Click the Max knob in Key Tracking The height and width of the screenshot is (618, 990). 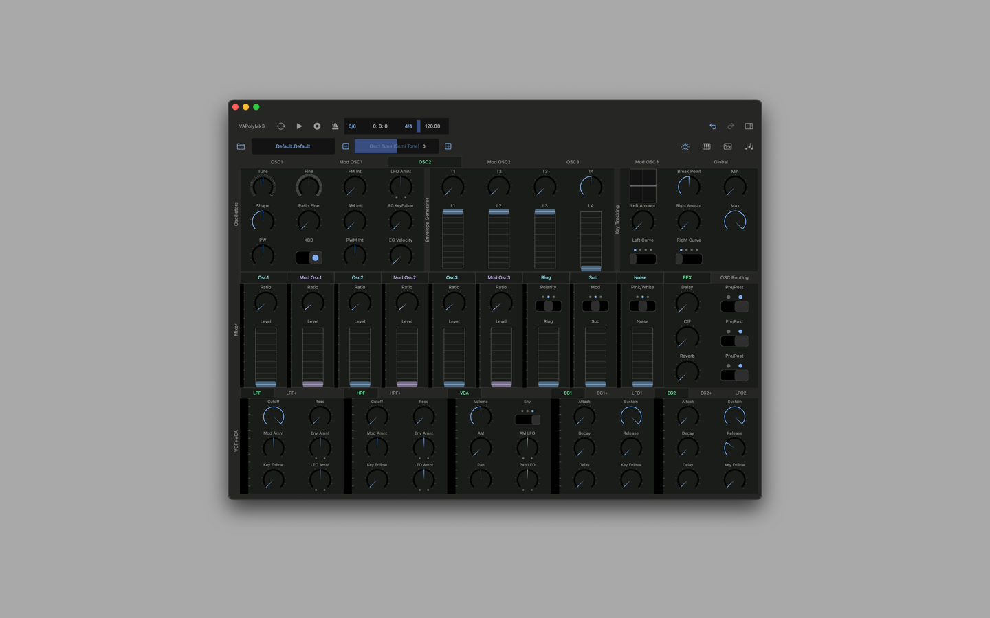[x=735, y=221]
